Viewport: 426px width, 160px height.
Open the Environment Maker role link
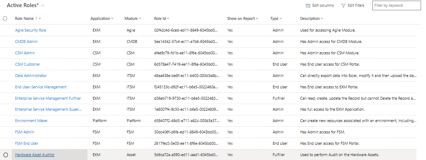click(31, 121)
